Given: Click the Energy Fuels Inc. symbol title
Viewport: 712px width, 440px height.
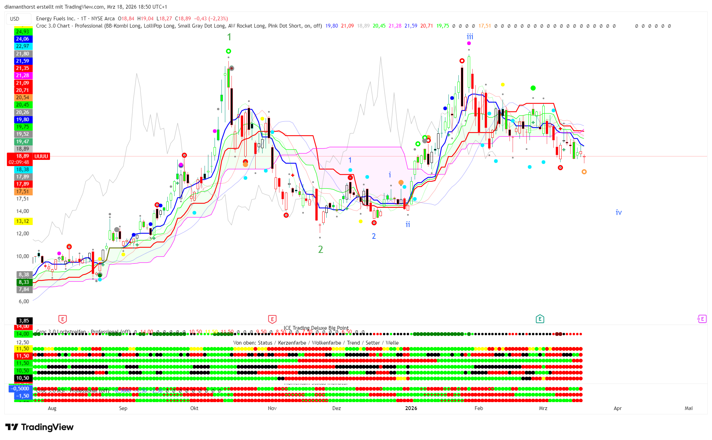Looking at the screenshot, I should 56,19.
